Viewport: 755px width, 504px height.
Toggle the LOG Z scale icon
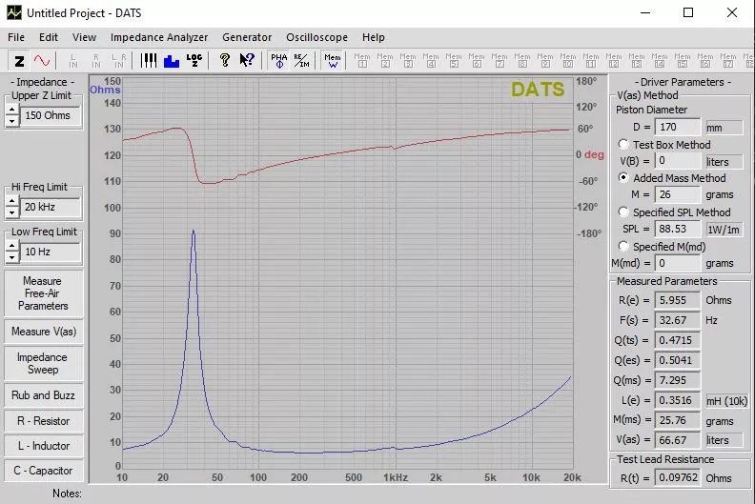(194, 61)
